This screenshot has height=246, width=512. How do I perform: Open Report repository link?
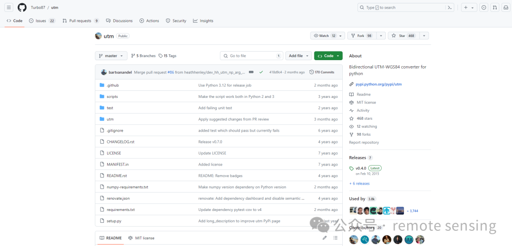pyautogui.click(x=364, y=142)
